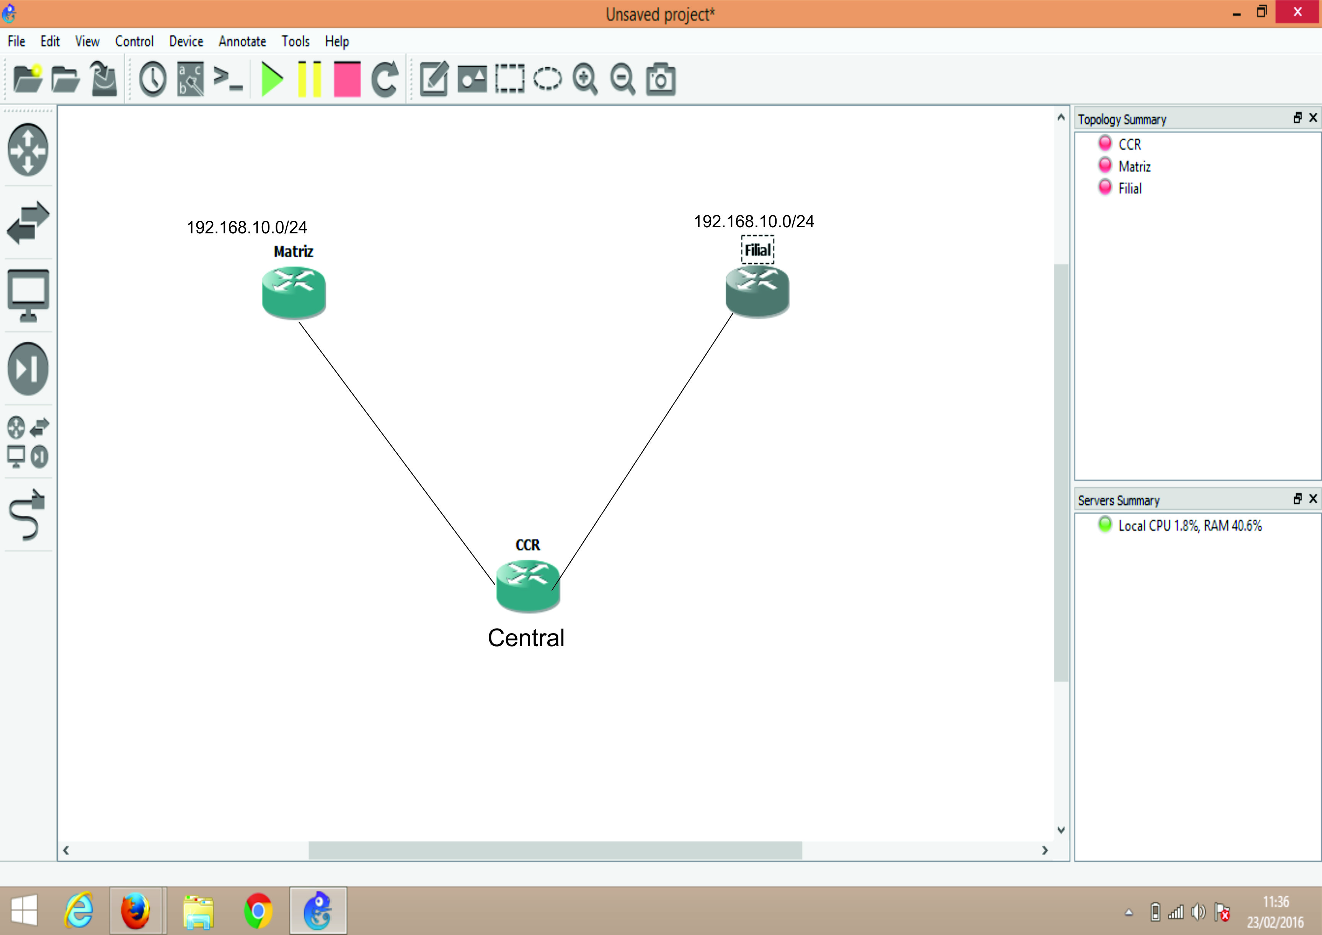Open Firefox from the taskbar
The width and height of the screenshot is (1322, 935).
135,911
